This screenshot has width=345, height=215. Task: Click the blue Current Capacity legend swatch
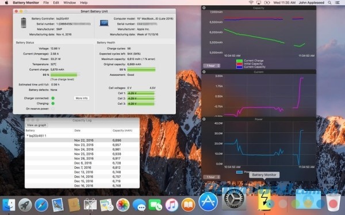pos(239,67)
